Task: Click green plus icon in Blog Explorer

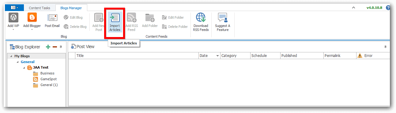Action: pyautogui.click(x=48, y=47)
